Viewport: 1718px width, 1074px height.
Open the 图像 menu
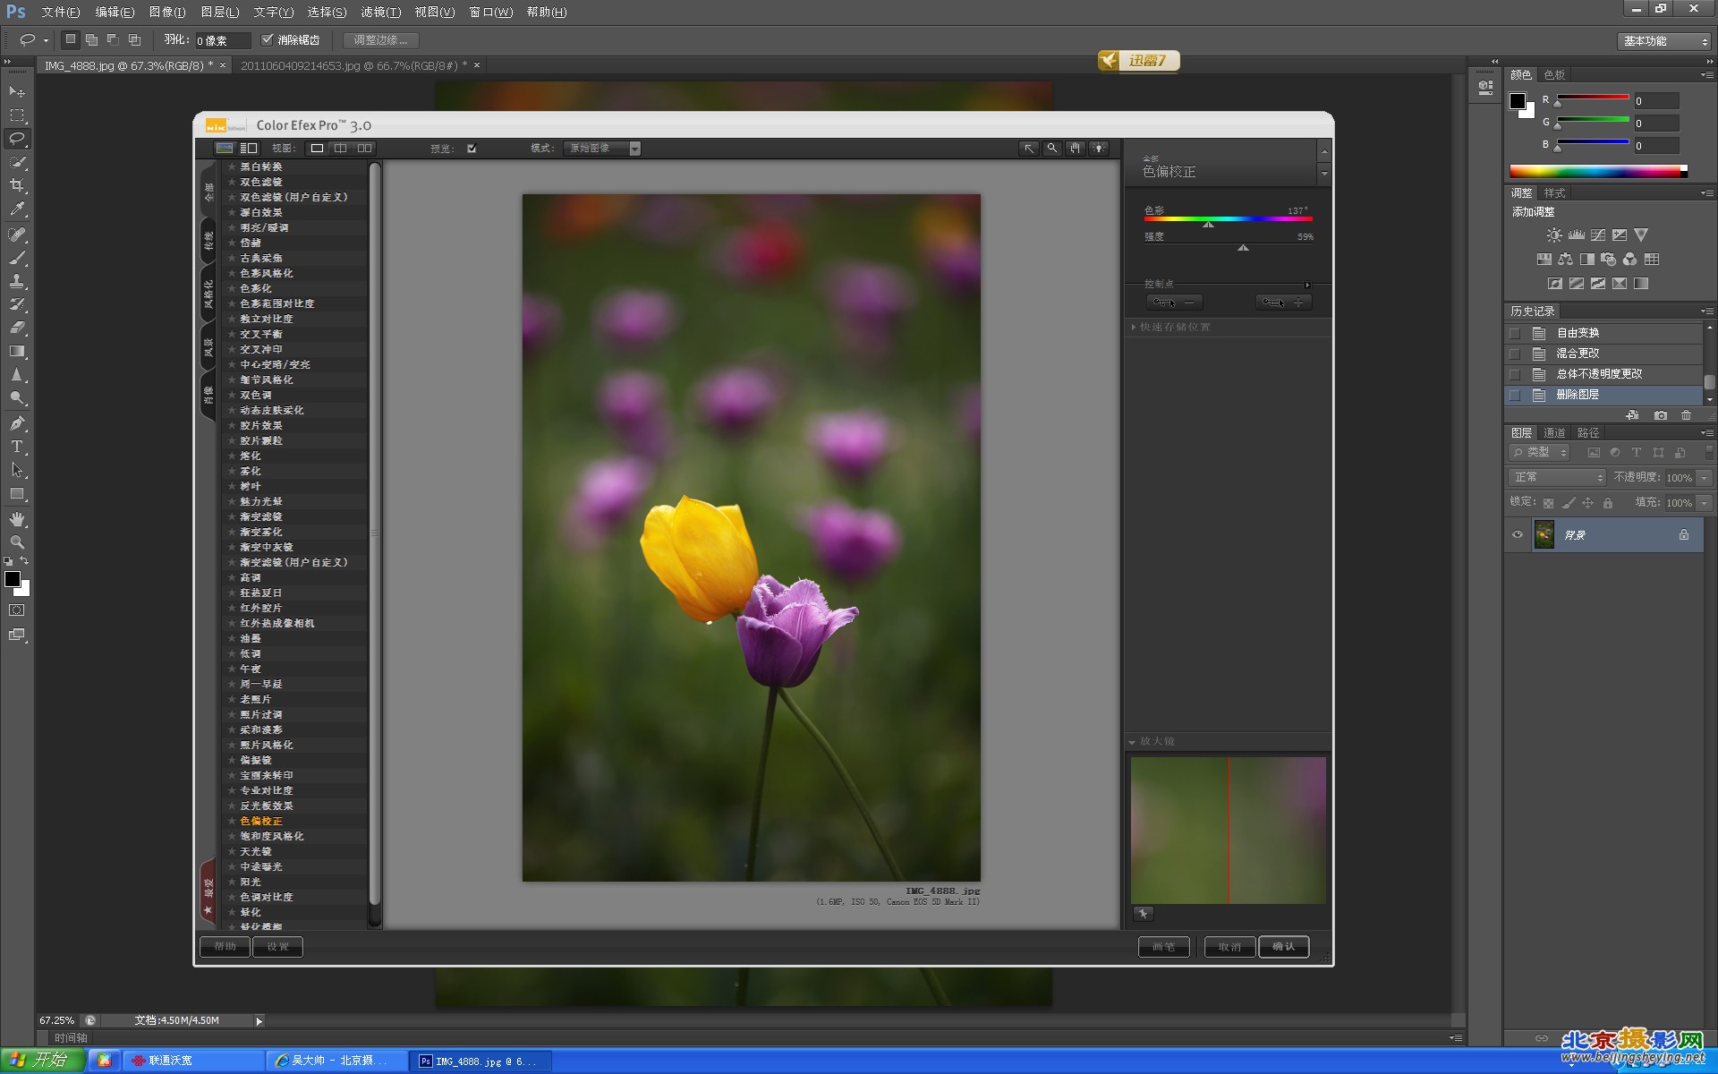[167, 13]
